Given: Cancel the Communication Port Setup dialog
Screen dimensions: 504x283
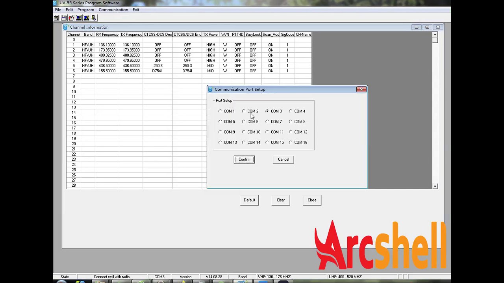Looking at the screenshot, I should [283, 160].
